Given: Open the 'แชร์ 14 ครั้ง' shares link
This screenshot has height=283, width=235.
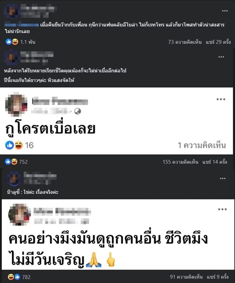Looking at the screenshot, I should [215, 162].
